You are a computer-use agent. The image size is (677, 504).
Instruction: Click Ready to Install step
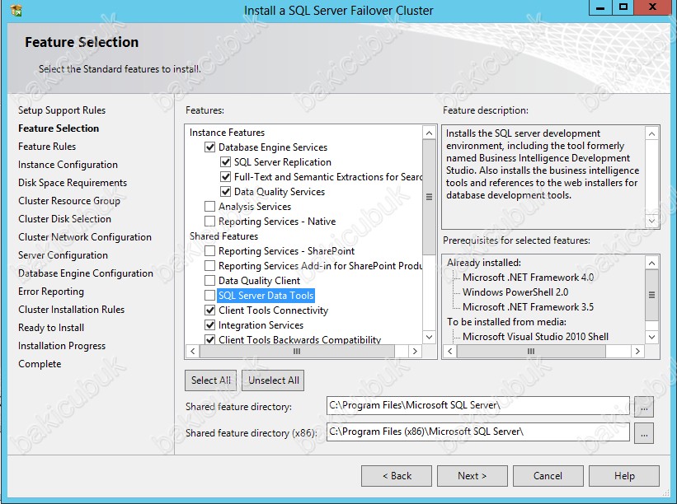[51, 328]
